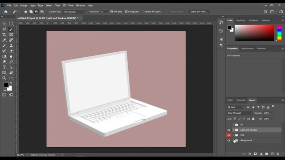This screenshot has height=160, width=285.
Task: Select the Pen tool
Action: pyautogui.click(x=11, y=62)
